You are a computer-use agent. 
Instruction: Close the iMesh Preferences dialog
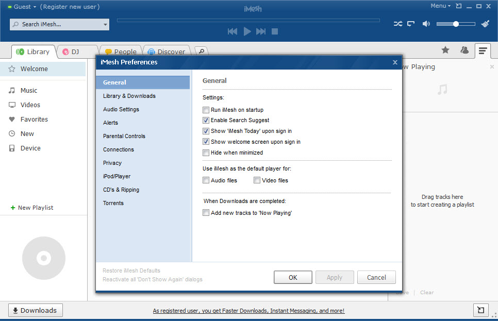[x=395, y=62]
